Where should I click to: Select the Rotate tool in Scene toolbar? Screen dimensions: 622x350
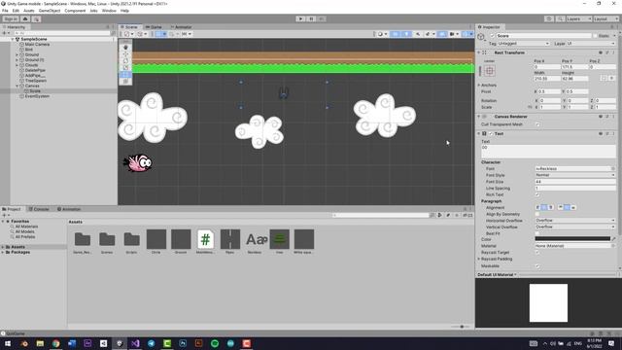tap(125, 60)
